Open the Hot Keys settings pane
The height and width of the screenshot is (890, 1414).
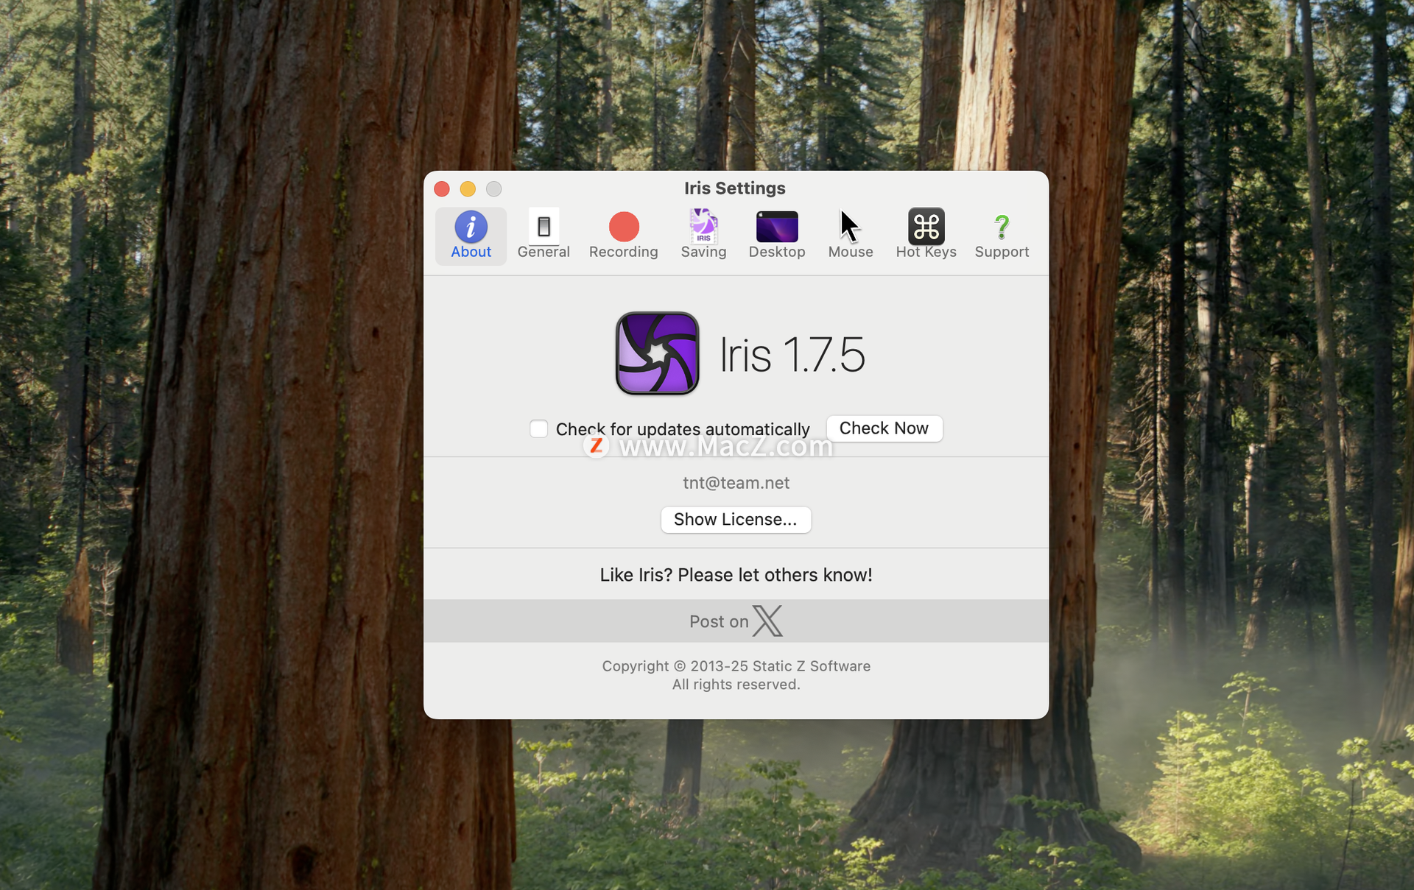[x=926, y=236]
